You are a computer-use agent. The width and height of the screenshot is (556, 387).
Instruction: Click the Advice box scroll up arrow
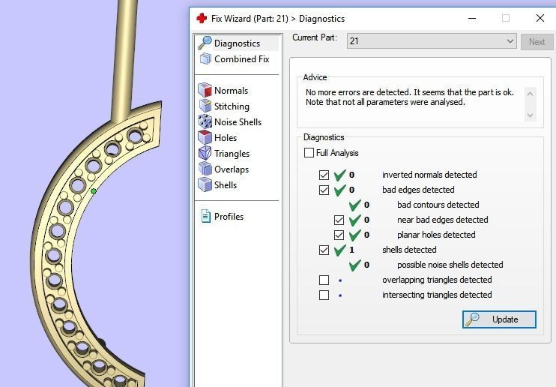coord(530,94)
